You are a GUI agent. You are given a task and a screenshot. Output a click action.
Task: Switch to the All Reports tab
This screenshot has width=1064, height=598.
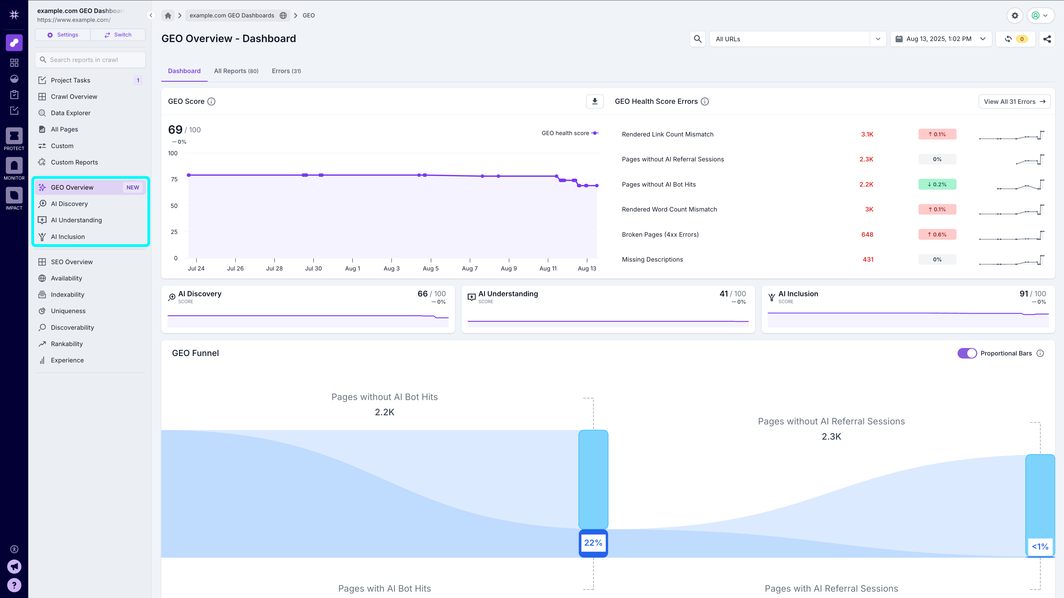pyautogui.click(x=236, y=71)
